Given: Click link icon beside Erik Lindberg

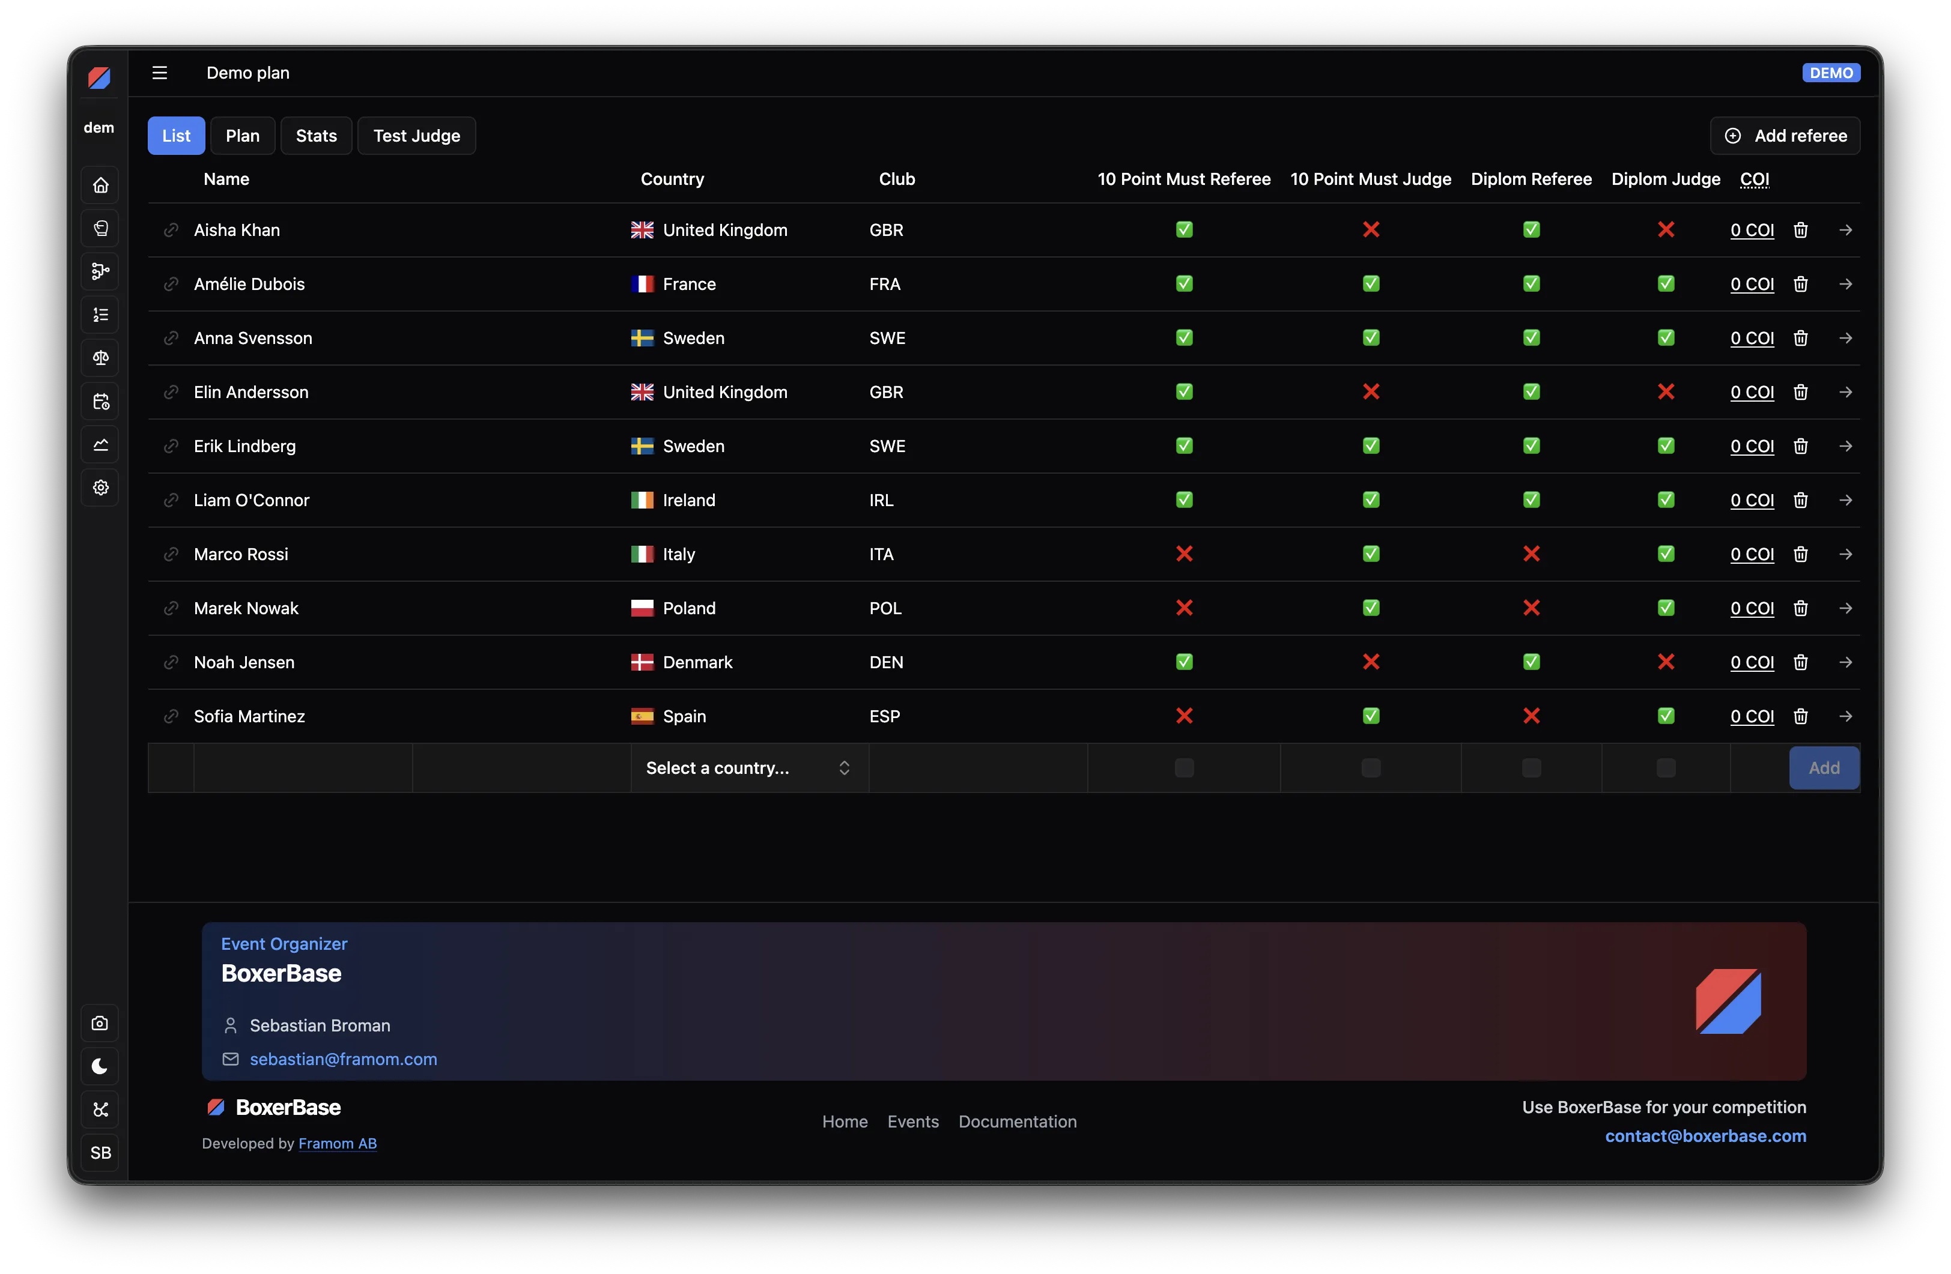Looking at the screenshot, I should 171,447.
